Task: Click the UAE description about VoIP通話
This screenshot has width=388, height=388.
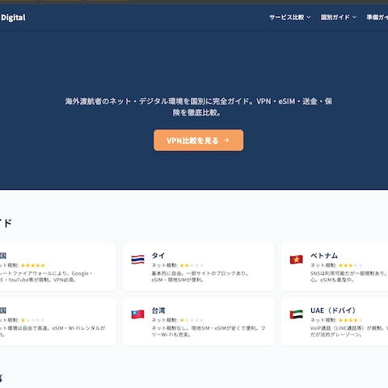Action: coord(349,331)
